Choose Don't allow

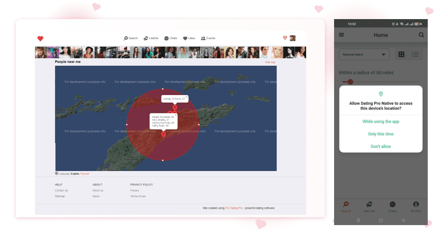(381, 146)
